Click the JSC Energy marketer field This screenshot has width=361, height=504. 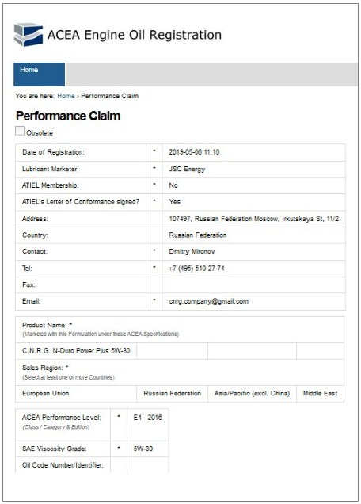pos(253,169)
